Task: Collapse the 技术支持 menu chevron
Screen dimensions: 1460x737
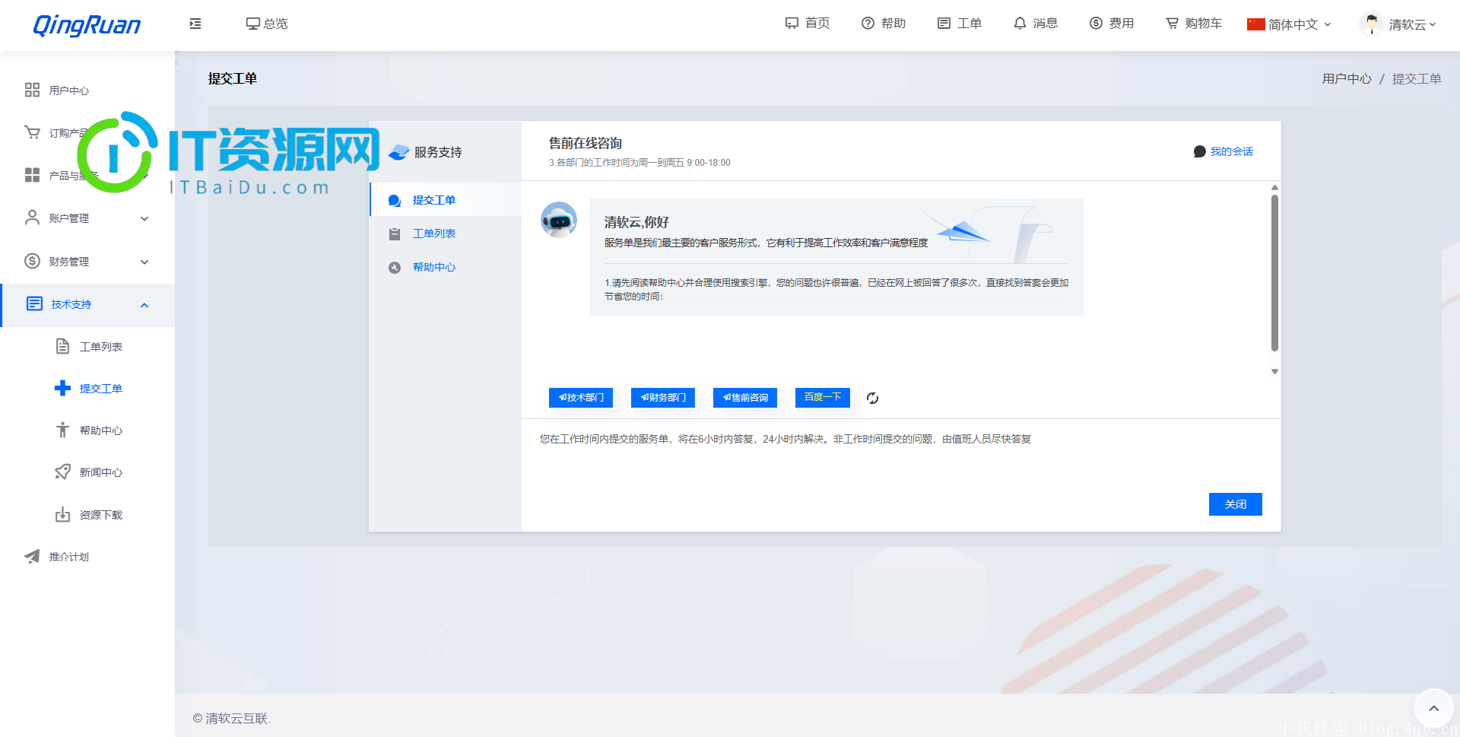Action: point(144,305)
